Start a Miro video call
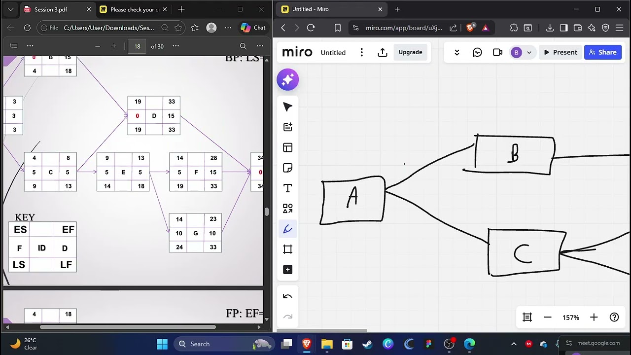Viewport: 631px width, 355px height. tap(497, 52)
